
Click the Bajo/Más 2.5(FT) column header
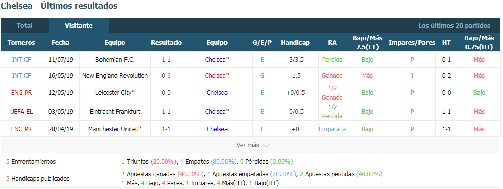[x=367, y=43]
